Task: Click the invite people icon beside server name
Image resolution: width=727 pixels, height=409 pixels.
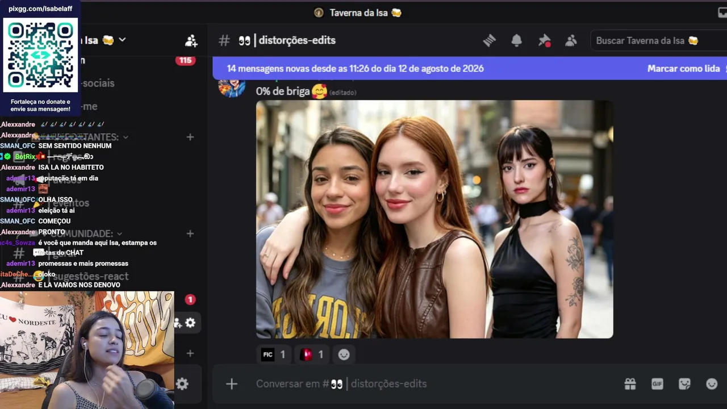Action: pos(191,40)
